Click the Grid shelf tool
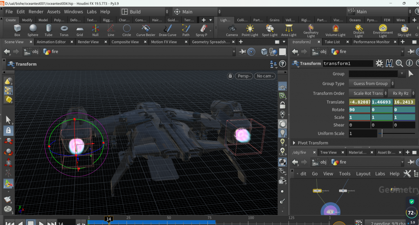The width and height of the screenshot is (419, 225). 80,30
